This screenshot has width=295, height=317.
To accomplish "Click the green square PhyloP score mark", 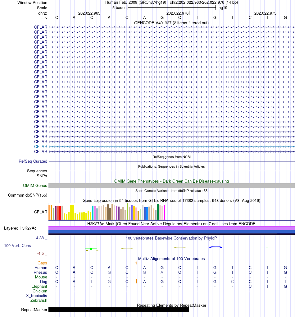I will pos(91,249).
